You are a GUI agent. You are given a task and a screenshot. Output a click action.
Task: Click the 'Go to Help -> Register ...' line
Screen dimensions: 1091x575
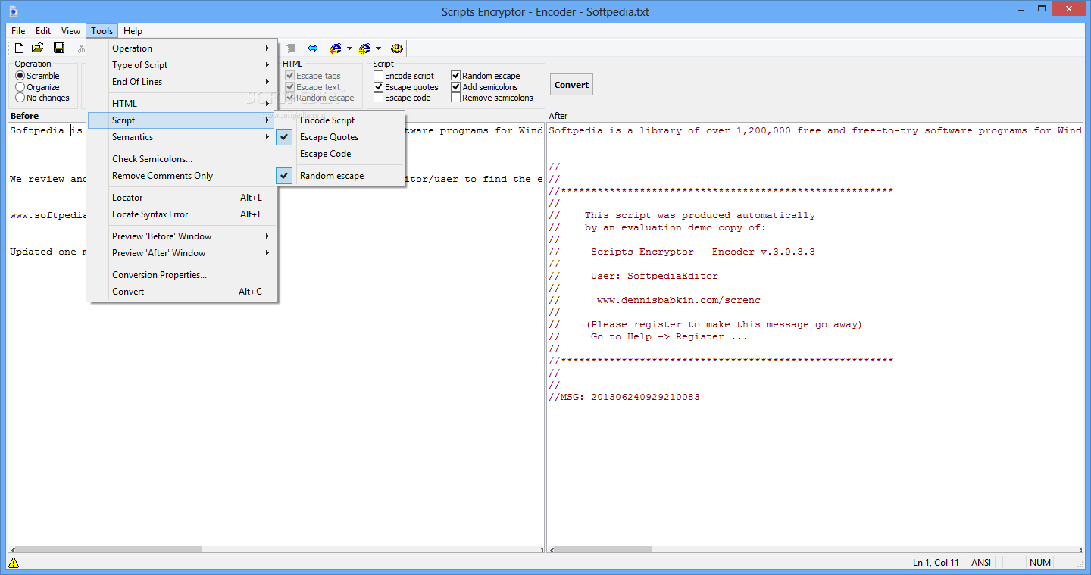[x=669, y=336]
